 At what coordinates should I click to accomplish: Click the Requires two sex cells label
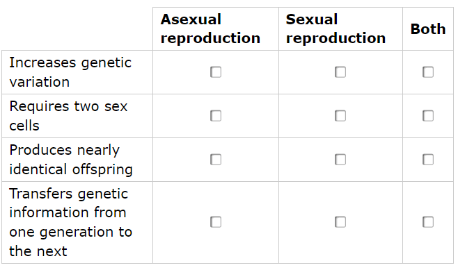[x=68, y=116]
